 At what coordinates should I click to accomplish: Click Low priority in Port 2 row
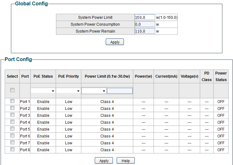[69, 108]
